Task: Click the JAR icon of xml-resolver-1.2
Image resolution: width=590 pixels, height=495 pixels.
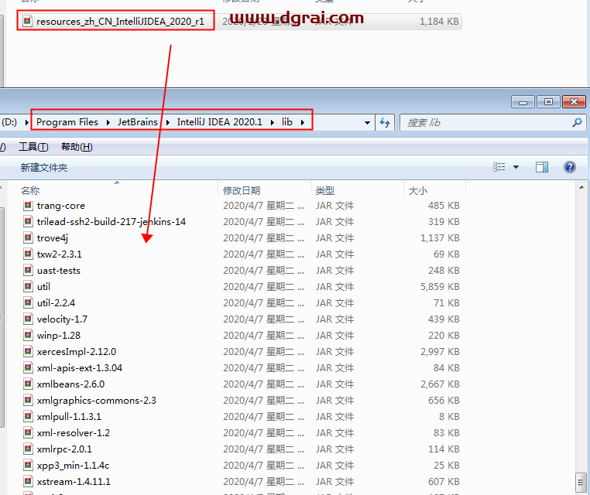Action: (x=28, y=432)
